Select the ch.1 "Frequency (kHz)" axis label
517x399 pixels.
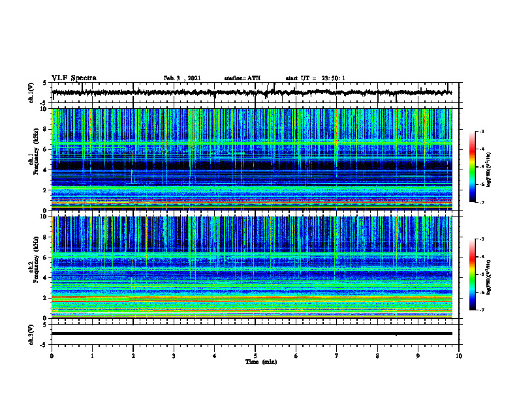(36, 151)
